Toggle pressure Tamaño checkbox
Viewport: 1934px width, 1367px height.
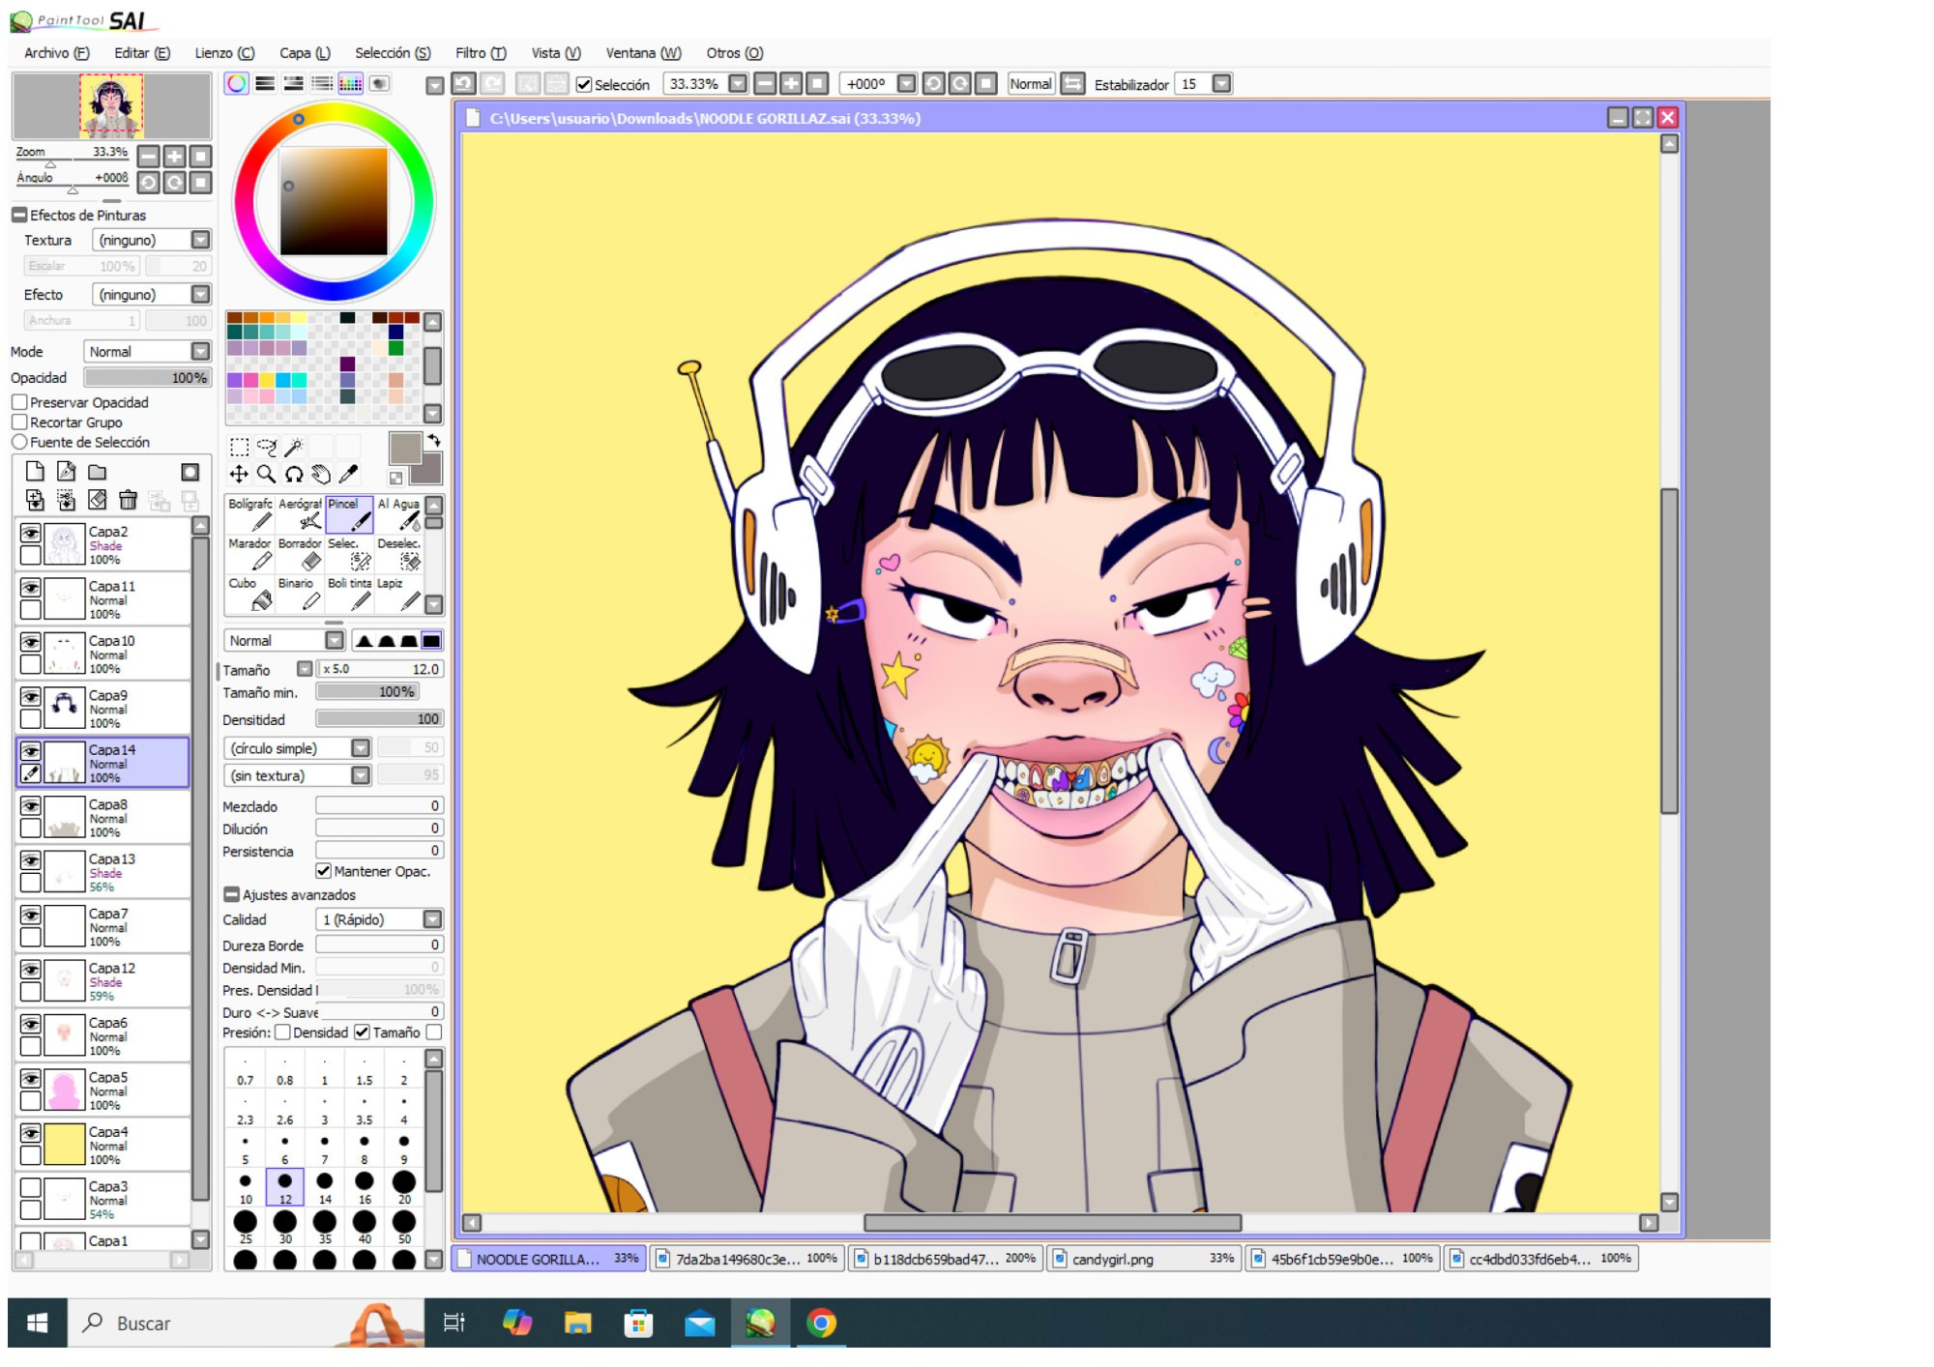click(x=362, y=1033)
